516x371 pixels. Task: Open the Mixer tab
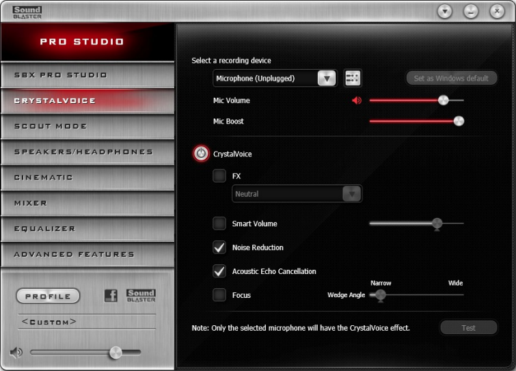click(87, 203)
